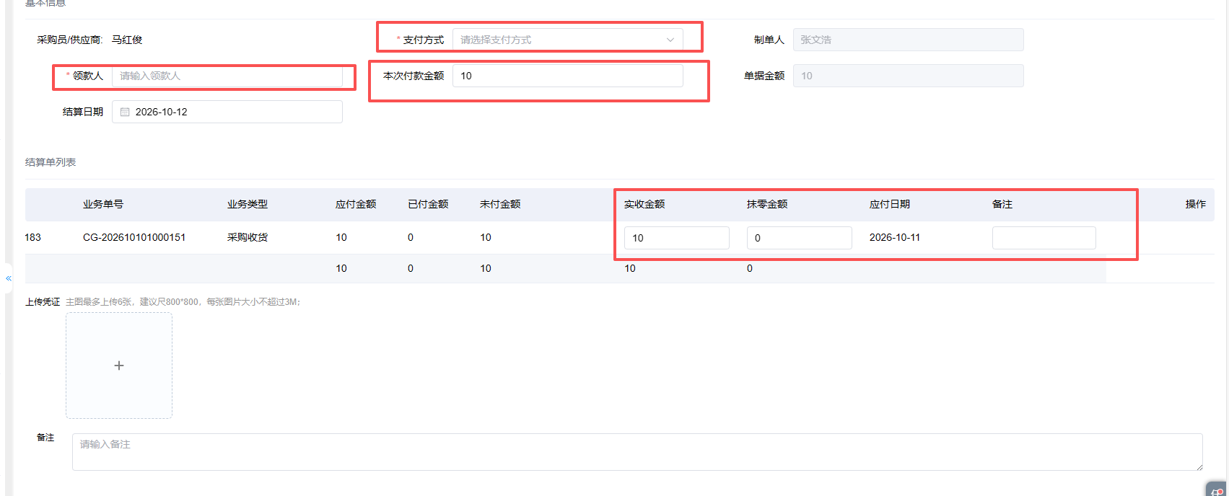The image size is (1229, 496).
Task: Edit the 实收金额 input in row 183
Action: pos(677,238)
